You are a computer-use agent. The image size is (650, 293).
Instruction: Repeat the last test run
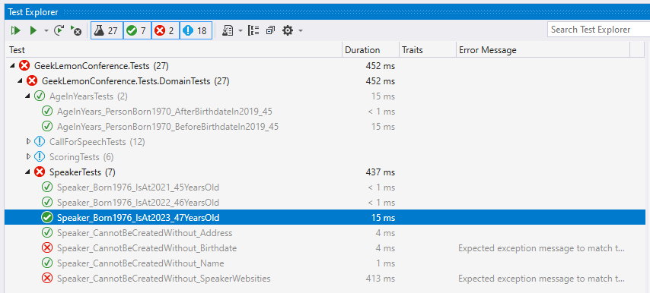click(x=59, y=30)
